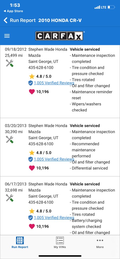Tap the CARFAX logo

(59, 36)
